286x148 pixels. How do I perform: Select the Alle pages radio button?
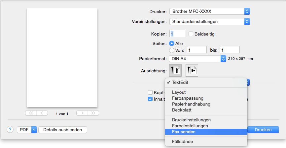pyautogui.click(x=172, y=43)
